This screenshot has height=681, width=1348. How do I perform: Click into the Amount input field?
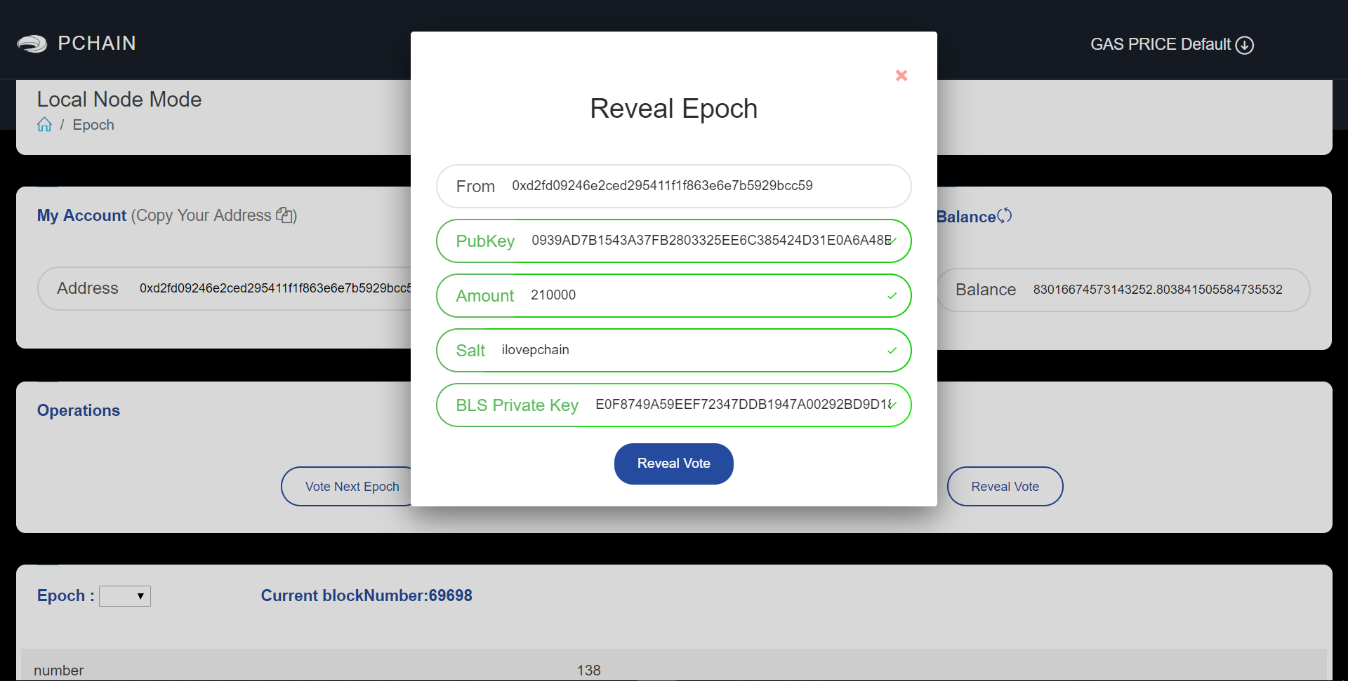(x=674, y=296)
